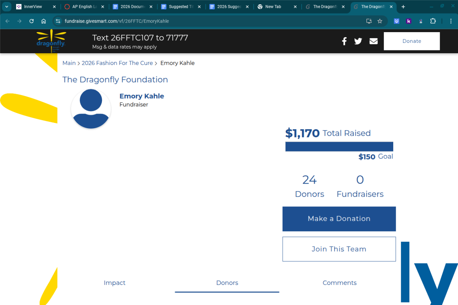Switch to the New Tab browser tab

277,7
